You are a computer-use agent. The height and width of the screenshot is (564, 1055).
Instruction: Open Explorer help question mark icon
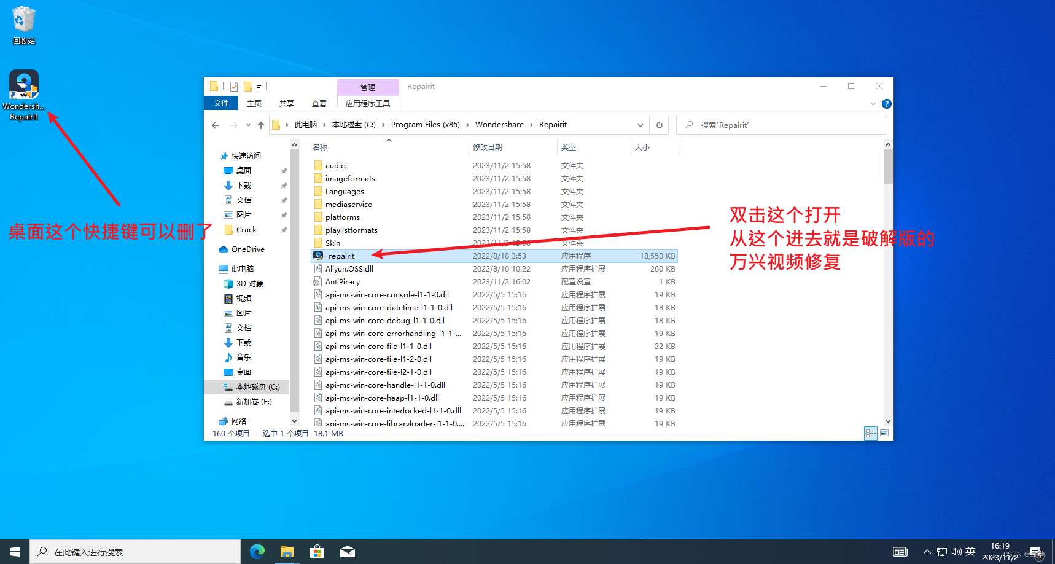pos(887,104)
